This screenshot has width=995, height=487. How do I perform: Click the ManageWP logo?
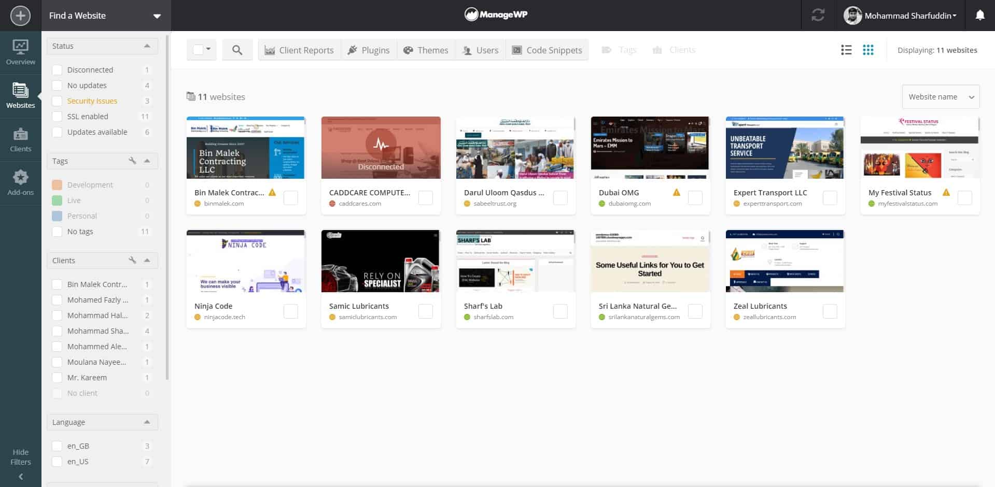(496, 15)
